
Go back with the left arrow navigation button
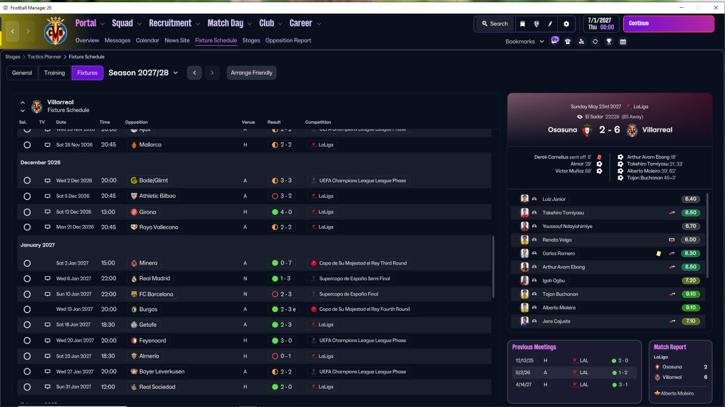click(12, 31)
